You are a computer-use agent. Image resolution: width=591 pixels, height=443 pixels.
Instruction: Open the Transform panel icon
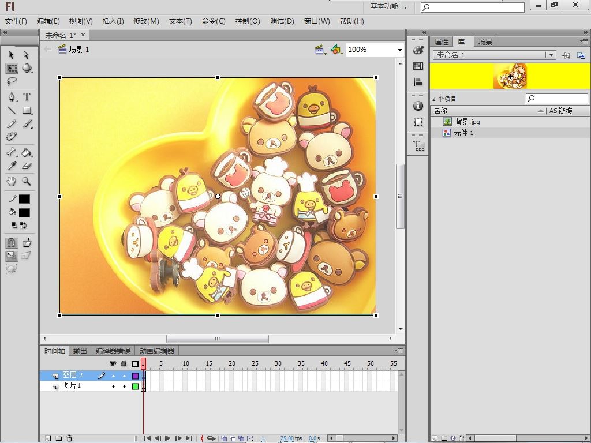(418, 122)
